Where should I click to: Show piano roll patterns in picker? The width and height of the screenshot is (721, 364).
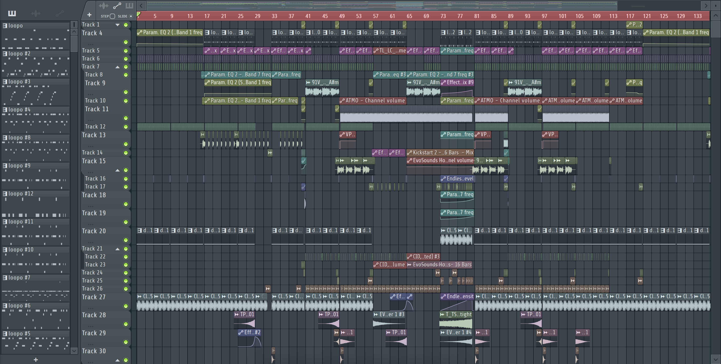pyautogui.click(x=12, y=13)
